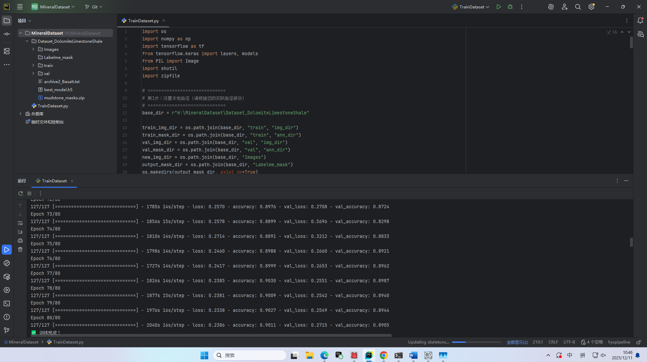Open Search Everywhere magnifier
Viewport: 647px width, 362px height.
[578, 7]
